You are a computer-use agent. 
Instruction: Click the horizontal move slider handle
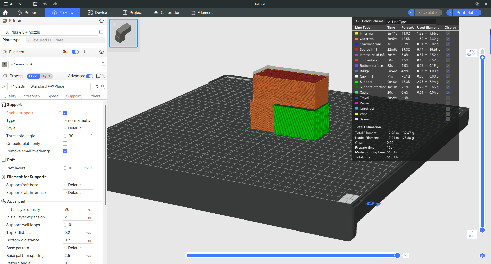point(397,255)
